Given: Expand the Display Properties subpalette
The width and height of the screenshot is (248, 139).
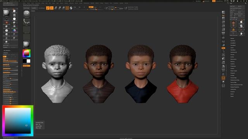Looking at the screenshot, I should (235, 87).
